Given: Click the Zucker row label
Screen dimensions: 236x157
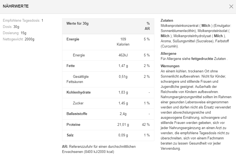Looking at the screenshot, I should tap(78, 103).
